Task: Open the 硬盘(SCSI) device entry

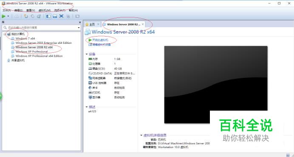Action: pyautogui.click(x=99, y=69)
